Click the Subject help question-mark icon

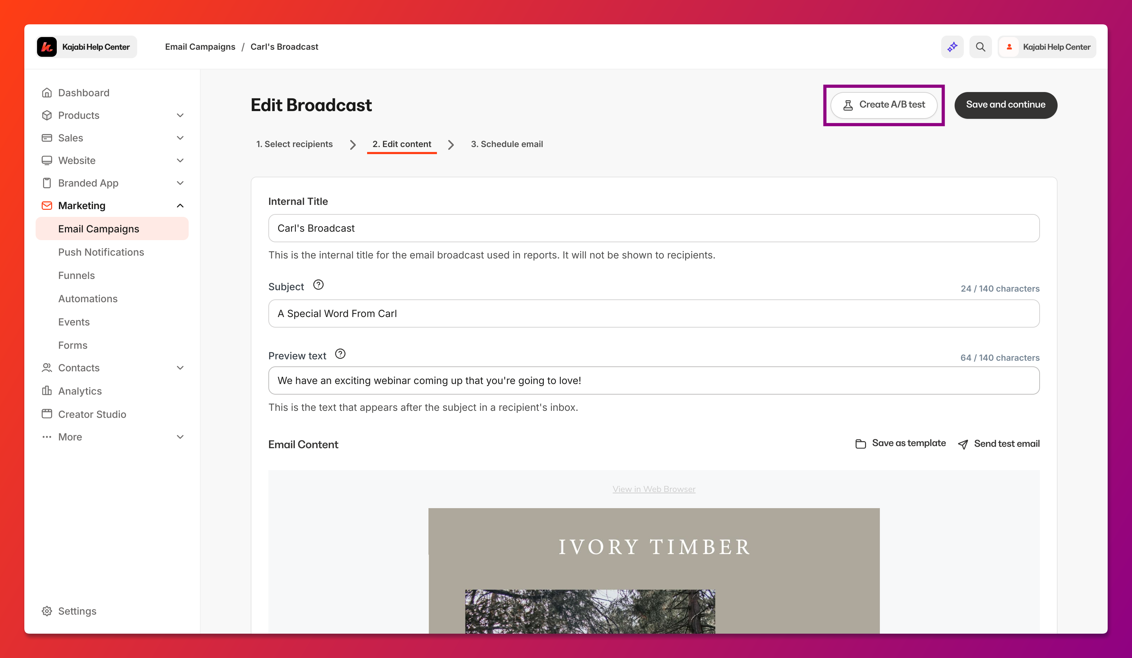coord(318,285)
